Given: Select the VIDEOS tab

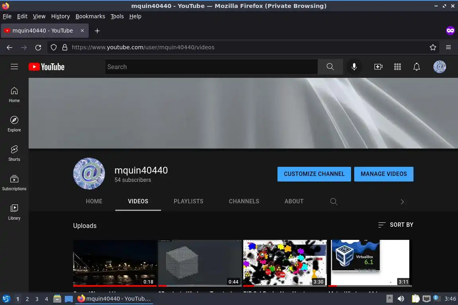Looking at the screenshot, I should (138, 201).
